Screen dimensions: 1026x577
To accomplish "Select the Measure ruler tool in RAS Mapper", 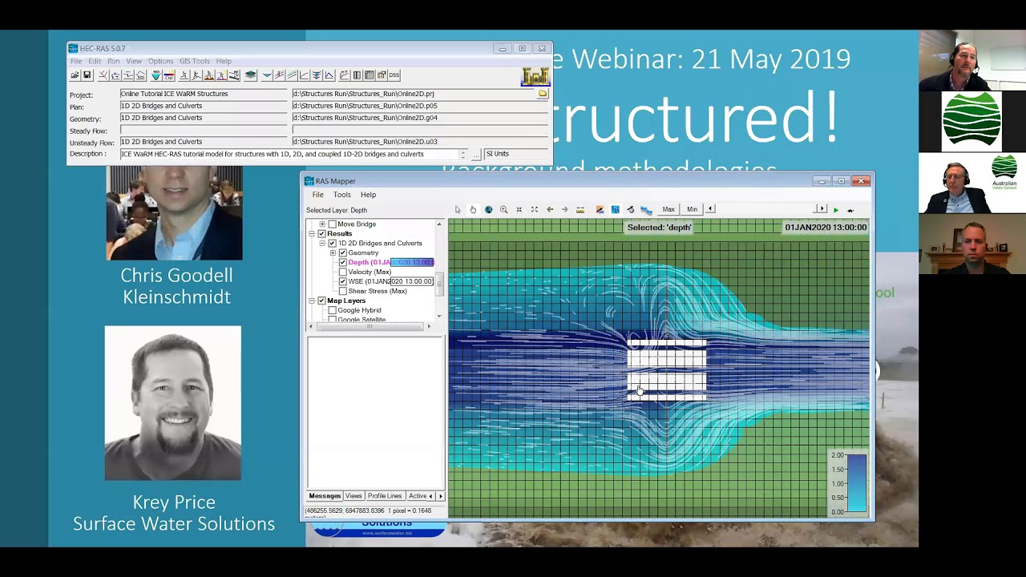I will 580,209.
